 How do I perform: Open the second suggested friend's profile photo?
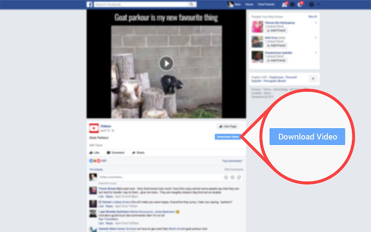click(x=257, y=42)
